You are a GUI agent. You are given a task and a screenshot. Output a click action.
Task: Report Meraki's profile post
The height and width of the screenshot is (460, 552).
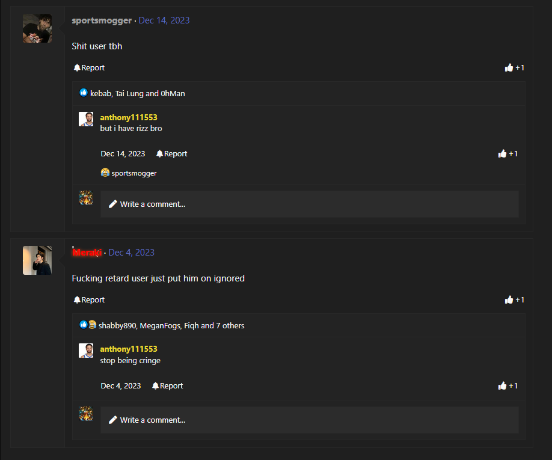click(x=89, y=299)
